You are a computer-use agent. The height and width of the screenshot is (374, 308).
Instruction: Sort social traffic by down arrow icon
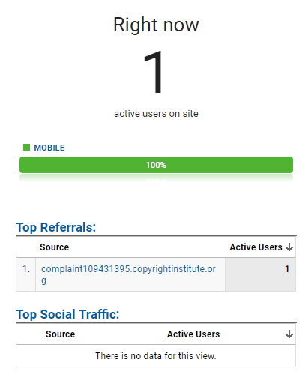289,334
